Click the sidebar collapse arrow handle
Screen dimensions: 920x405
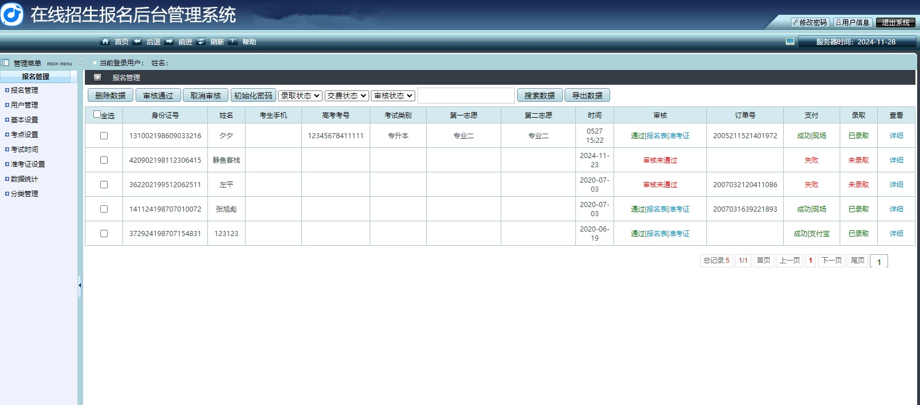point(80,286)
